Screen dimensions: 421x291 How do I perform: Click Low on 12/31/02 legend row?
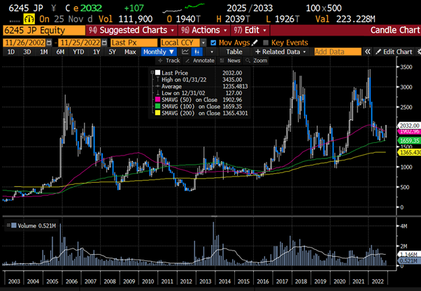[x=199, y=93]
